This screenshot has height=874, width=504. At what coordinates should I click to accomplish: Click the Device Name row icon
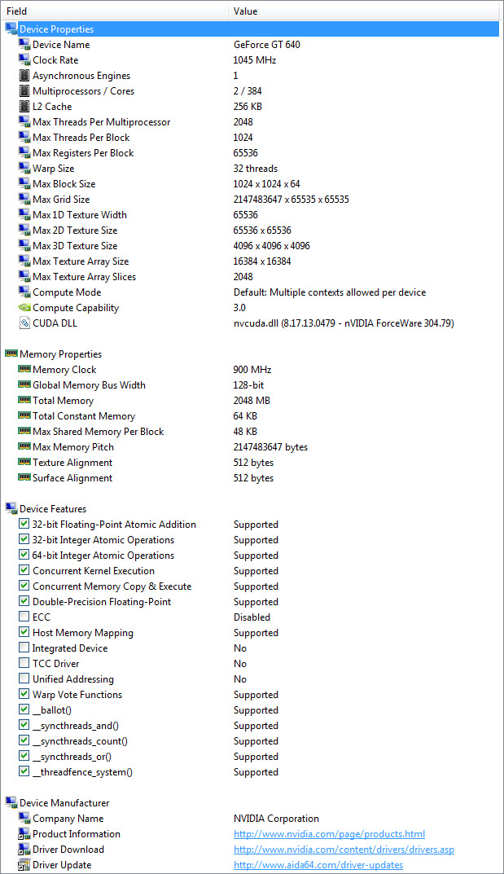pyautogui.click(x=24, y=45)
